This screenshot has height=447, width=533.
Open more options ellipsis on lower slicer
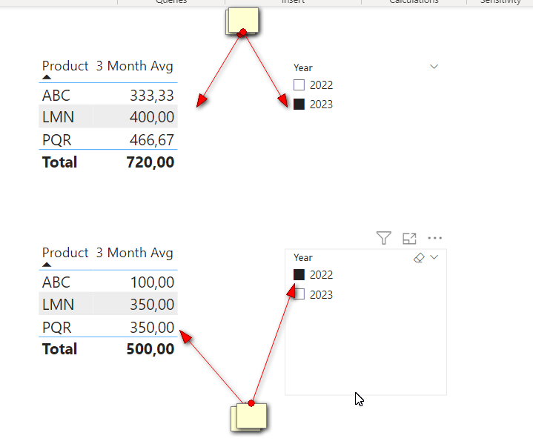click(x=434, y=238)
